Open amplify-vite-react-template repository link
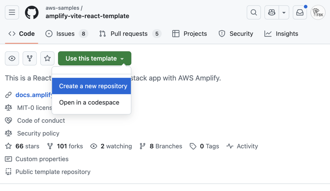Viewport: 330px width, 191px height. coord(87,16)
